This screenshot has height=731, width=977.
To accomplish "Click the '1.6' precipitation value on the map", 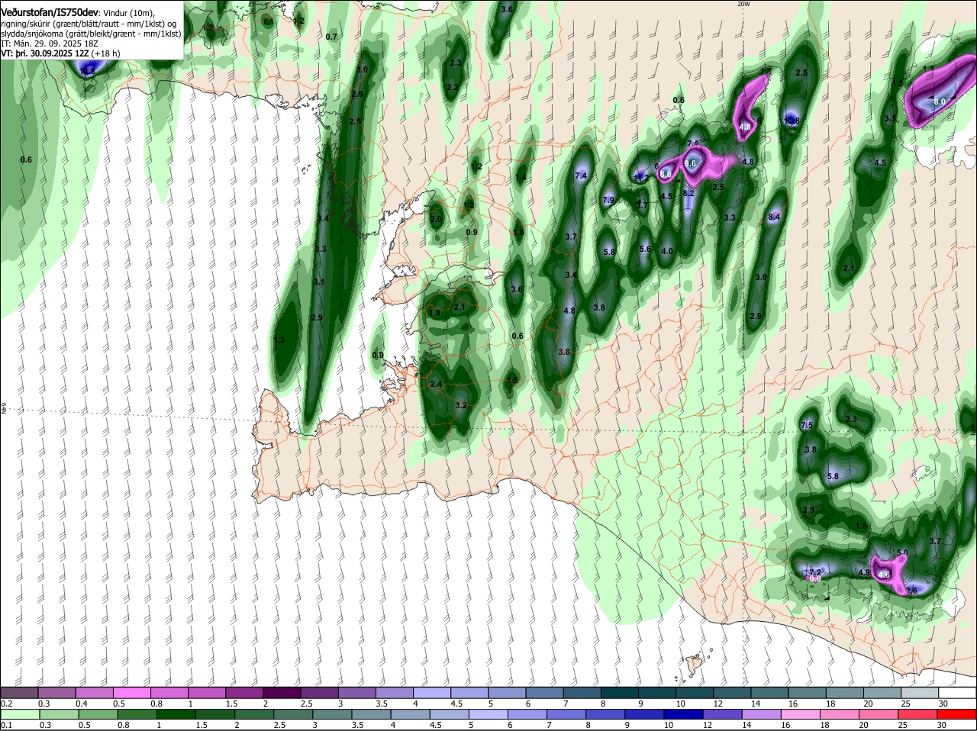I will 518,233.
